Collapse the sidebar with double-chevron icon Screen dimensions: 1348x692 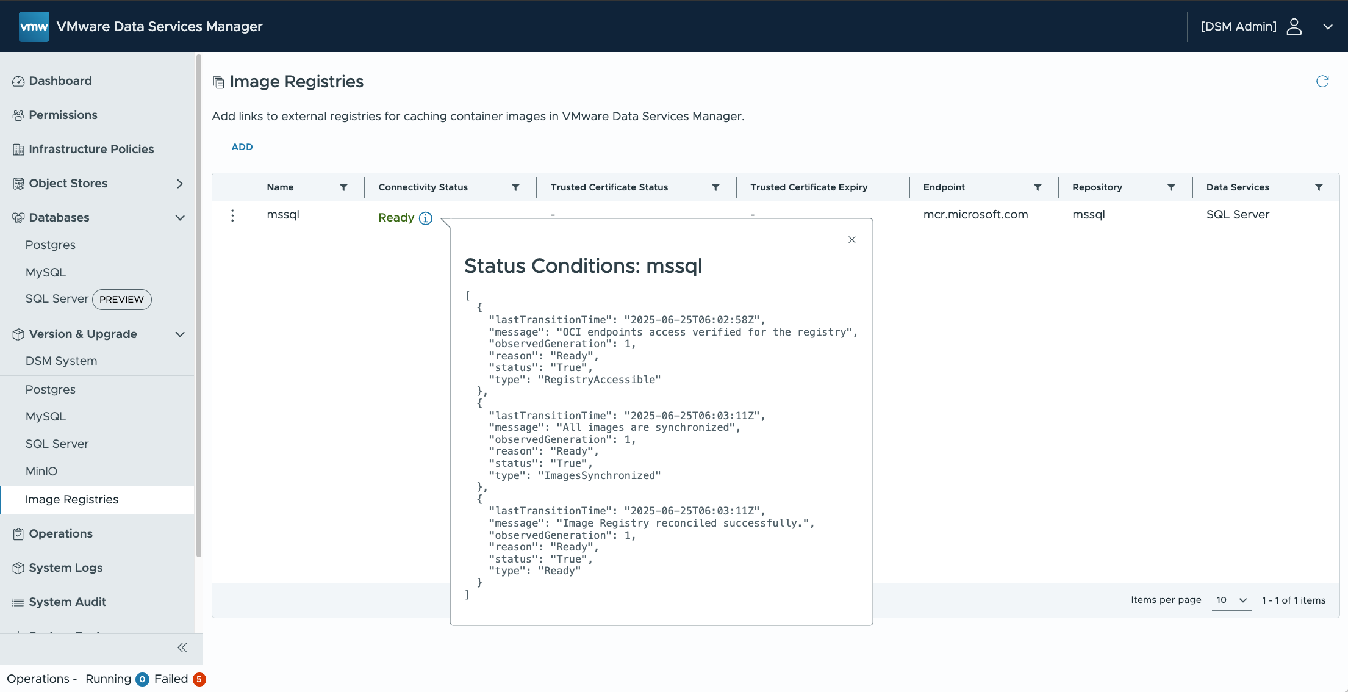[182, 647]
